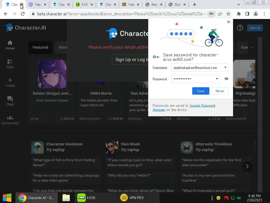The height and width of the screenshot is (203, 270).
Task: Open the help question mark icon
Action: coord(240,28)
